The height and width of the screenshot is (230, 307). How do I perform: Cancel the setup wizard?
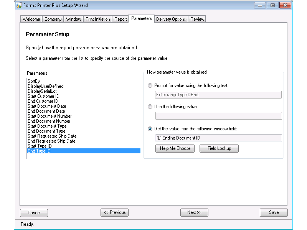tap(34, 213)
